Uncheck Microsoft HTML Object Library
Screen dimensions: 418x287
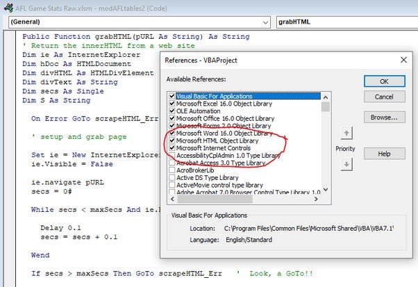tap(172, 140)
